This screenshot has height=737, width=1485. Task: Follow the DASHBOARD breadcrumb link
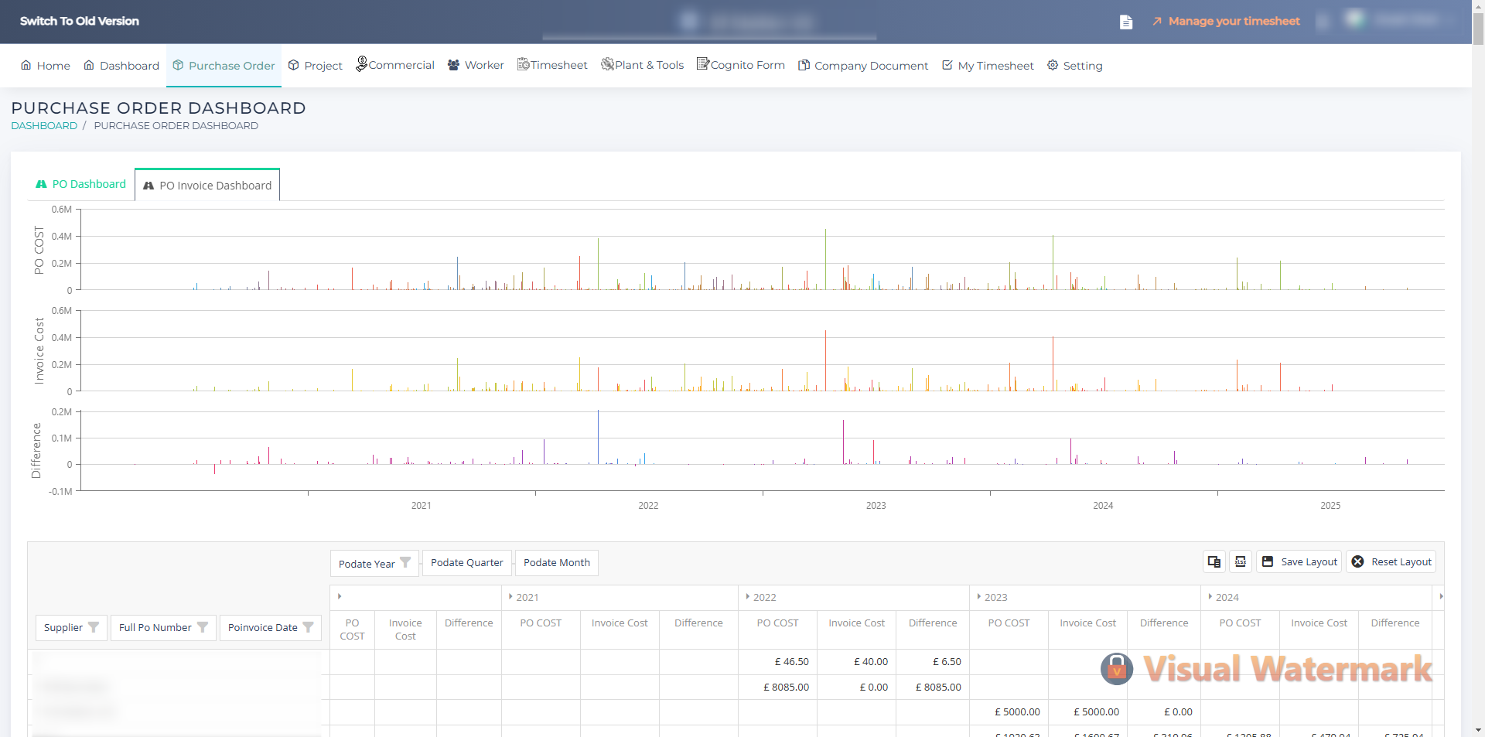click(44, 126)
